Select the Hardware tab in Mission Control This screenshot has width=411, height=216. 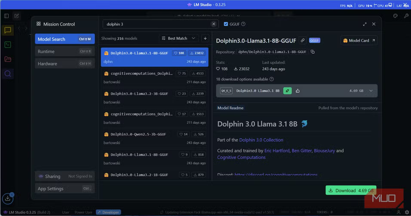click(x=65, y=64)
